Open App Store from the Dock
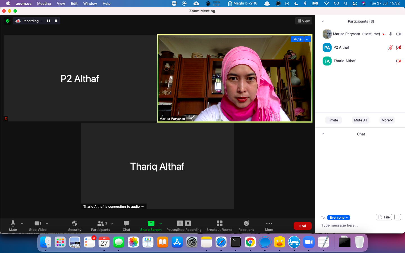The height and width of the screenshot is (253, 405). coord(177,242)
